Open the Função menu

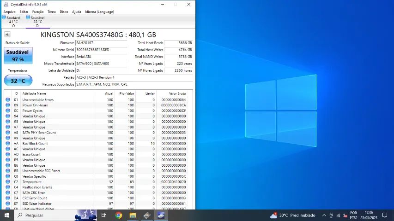(38, 12)
